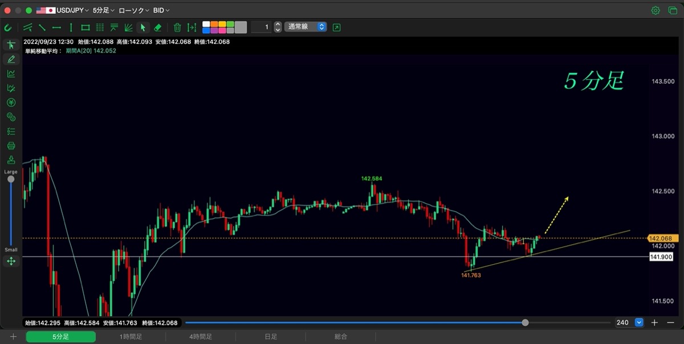Open the BID price type dropdown
The height and width of the screenshot is (344, 684).
click(x=161, y=10)
